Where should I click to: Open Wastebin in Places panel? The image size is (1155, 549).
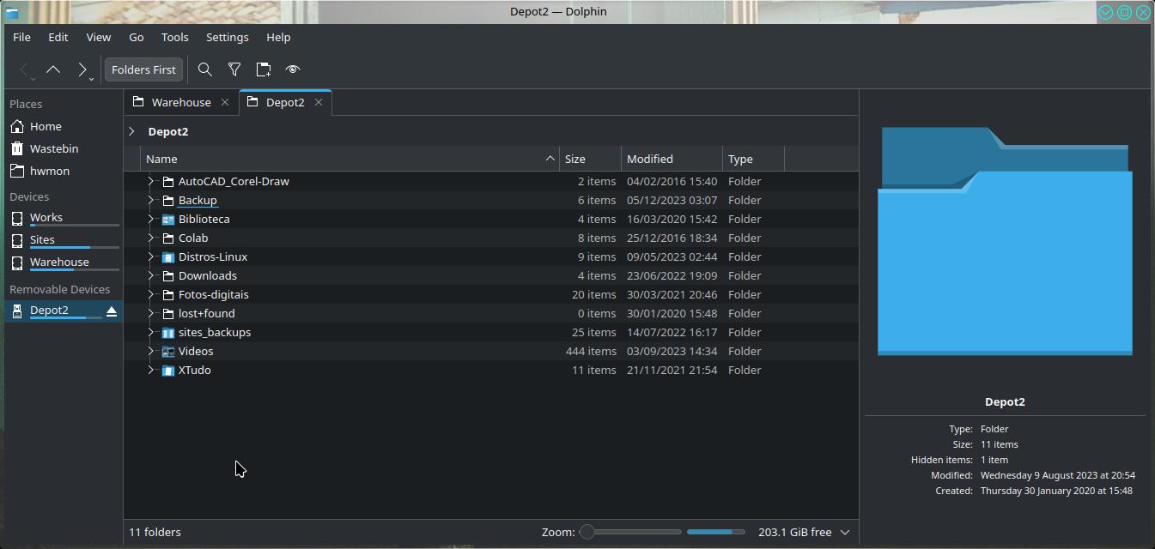[53, 148]
